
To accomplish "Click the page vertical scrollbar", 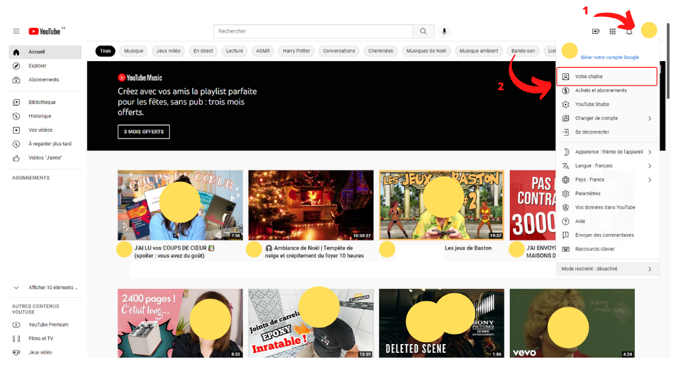I will [x=668, y=62].
